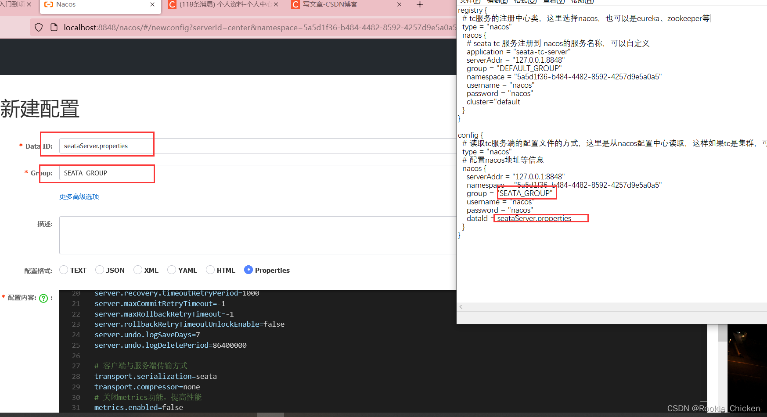Click line transport.serialization=seata in editor
Viewport: 767px width, 417px height.
155,376
